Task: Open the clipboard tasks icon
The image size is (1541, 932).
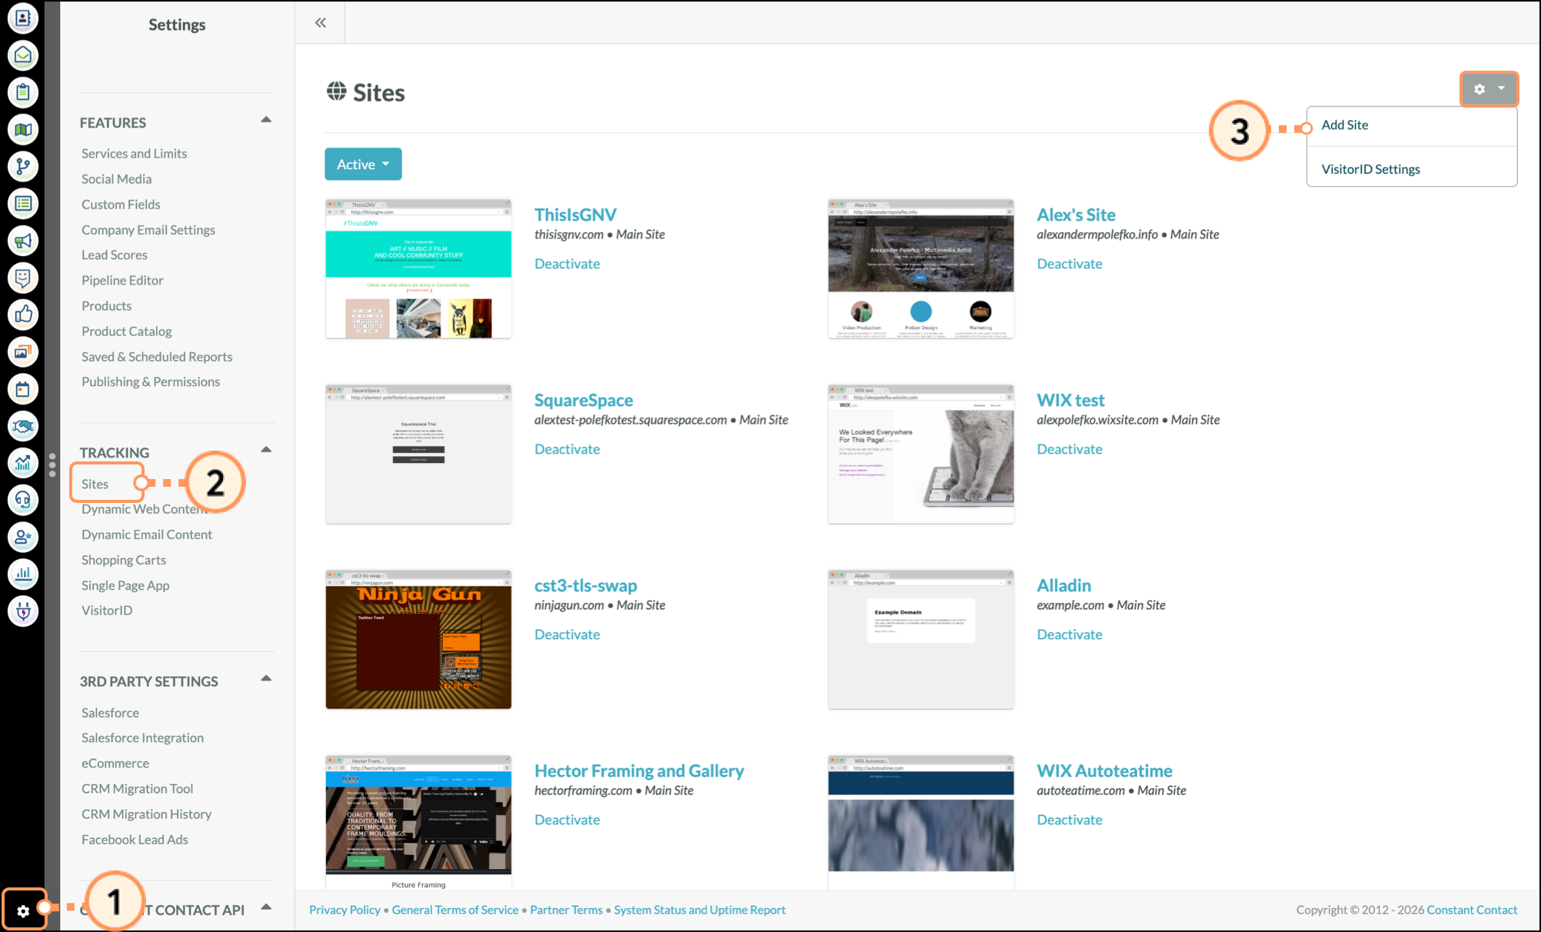Action: point(23,92)
